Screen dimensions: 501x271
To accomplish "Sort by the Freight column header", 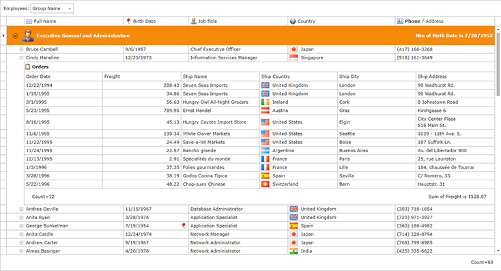I will [142, 76].
